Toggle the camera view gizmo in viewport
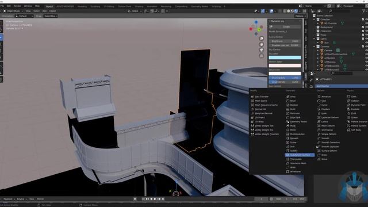The width and height of the screenshot is (368, 207). pyautogui.click(x=262, y=50)
